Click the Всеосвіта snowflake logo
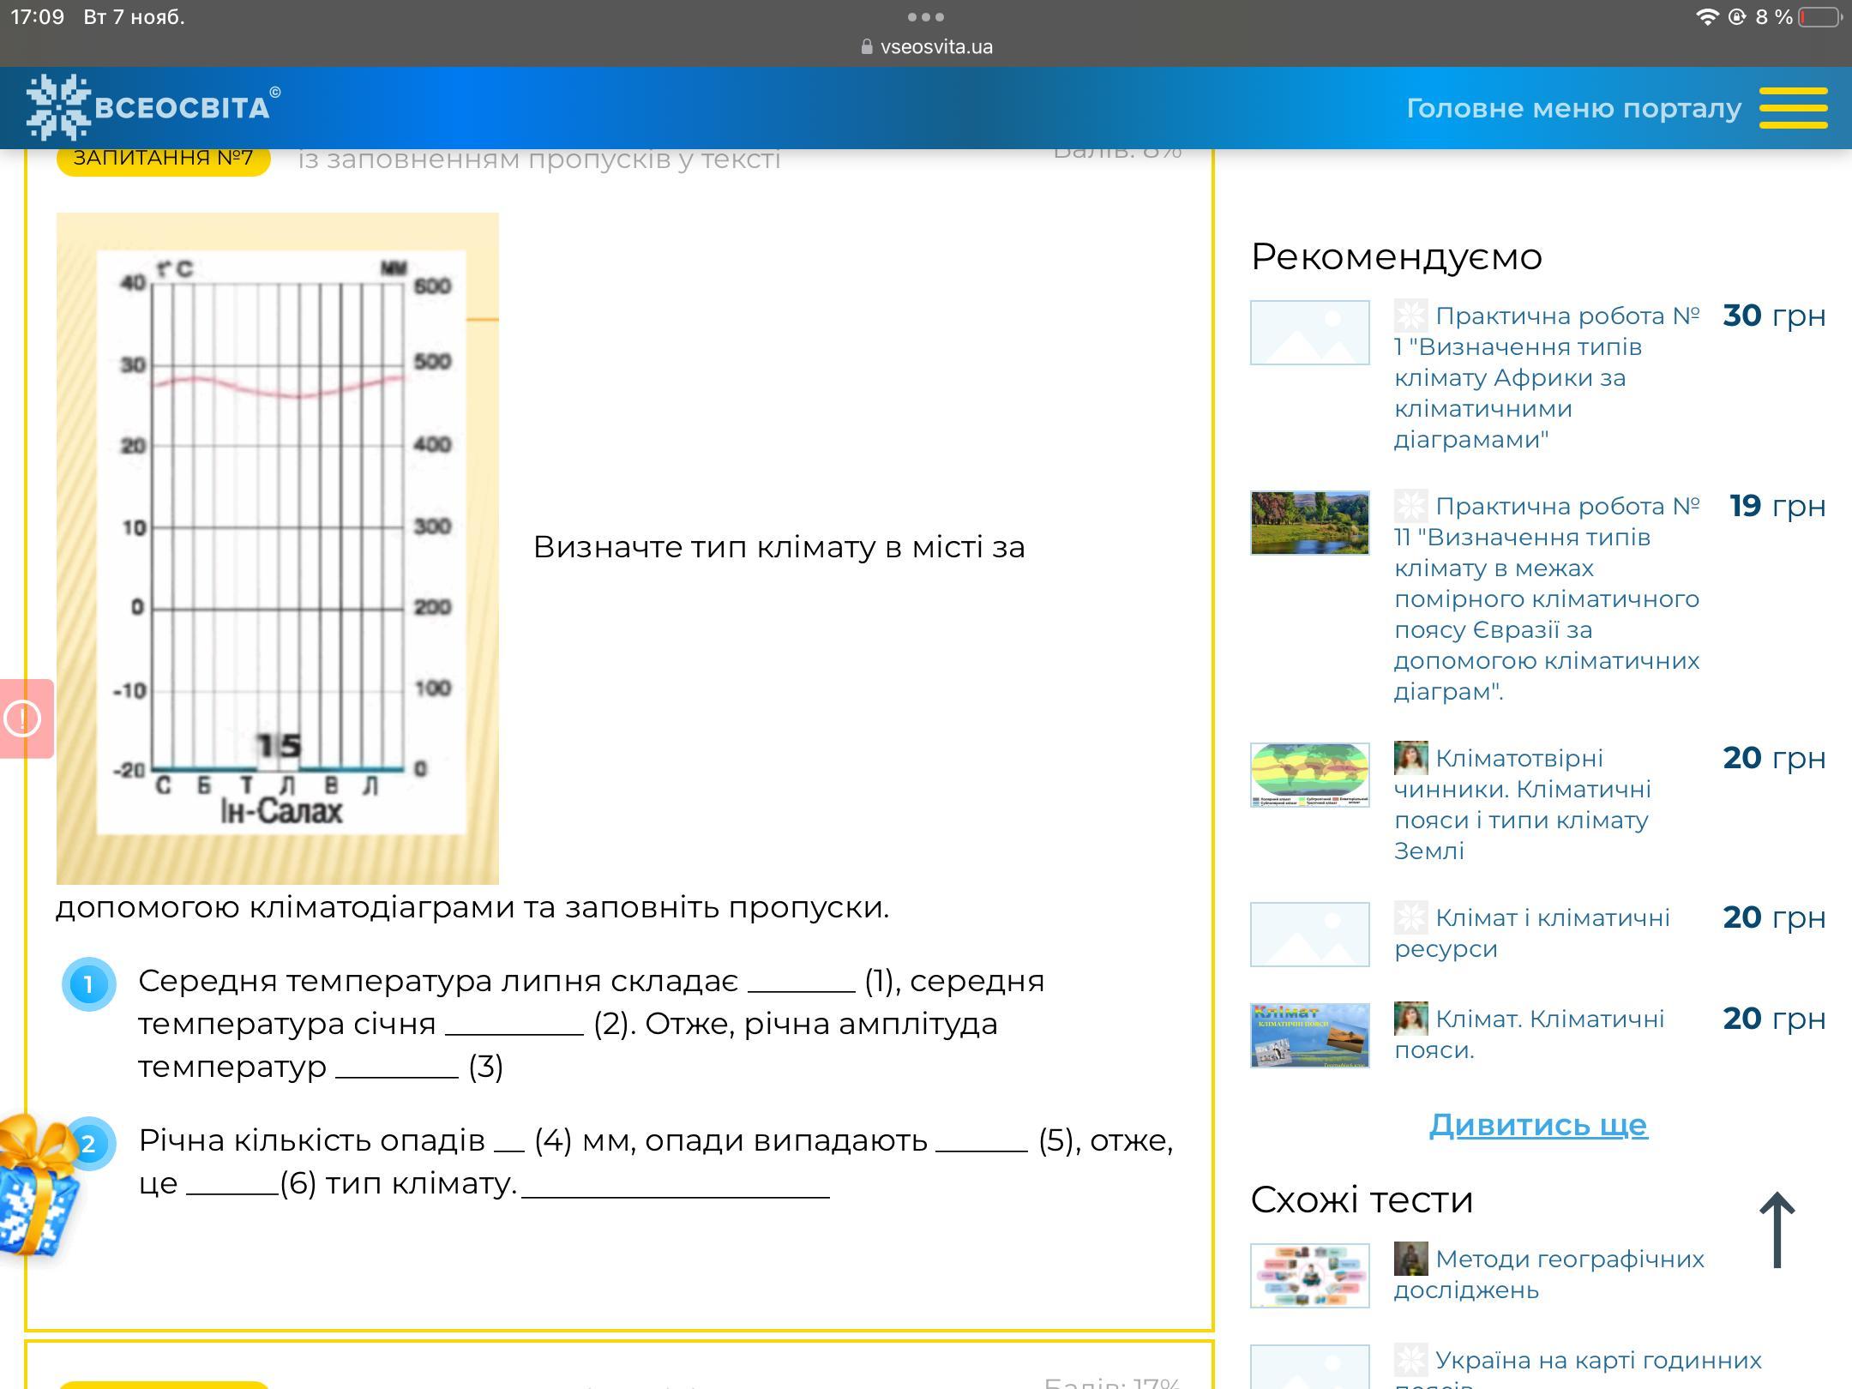The height and width of the screenshot is (1389, 1852). tap(57, 107)
